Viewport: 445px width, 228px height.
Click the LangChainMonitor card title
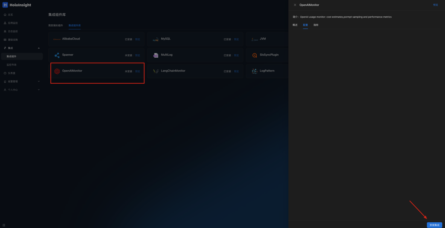click(x=173, y=71)
